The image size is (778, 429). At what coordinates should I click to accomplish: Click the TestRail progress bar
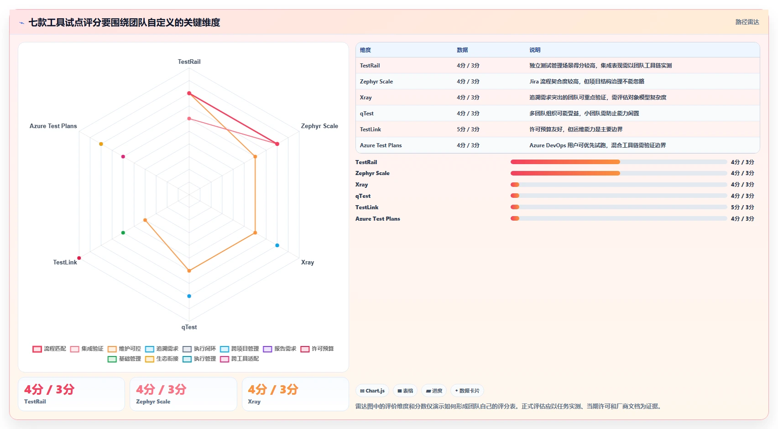(618, 162)
